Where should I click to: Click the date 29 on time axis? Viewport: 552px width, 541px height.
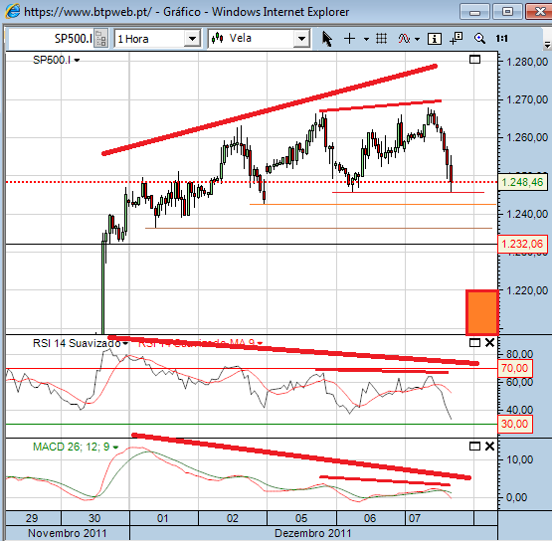[32, 518]
